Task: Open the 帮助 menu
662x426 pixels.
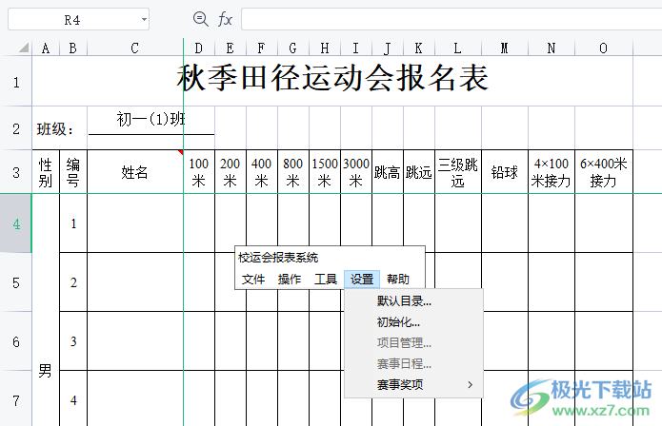Action: point(398,279)
